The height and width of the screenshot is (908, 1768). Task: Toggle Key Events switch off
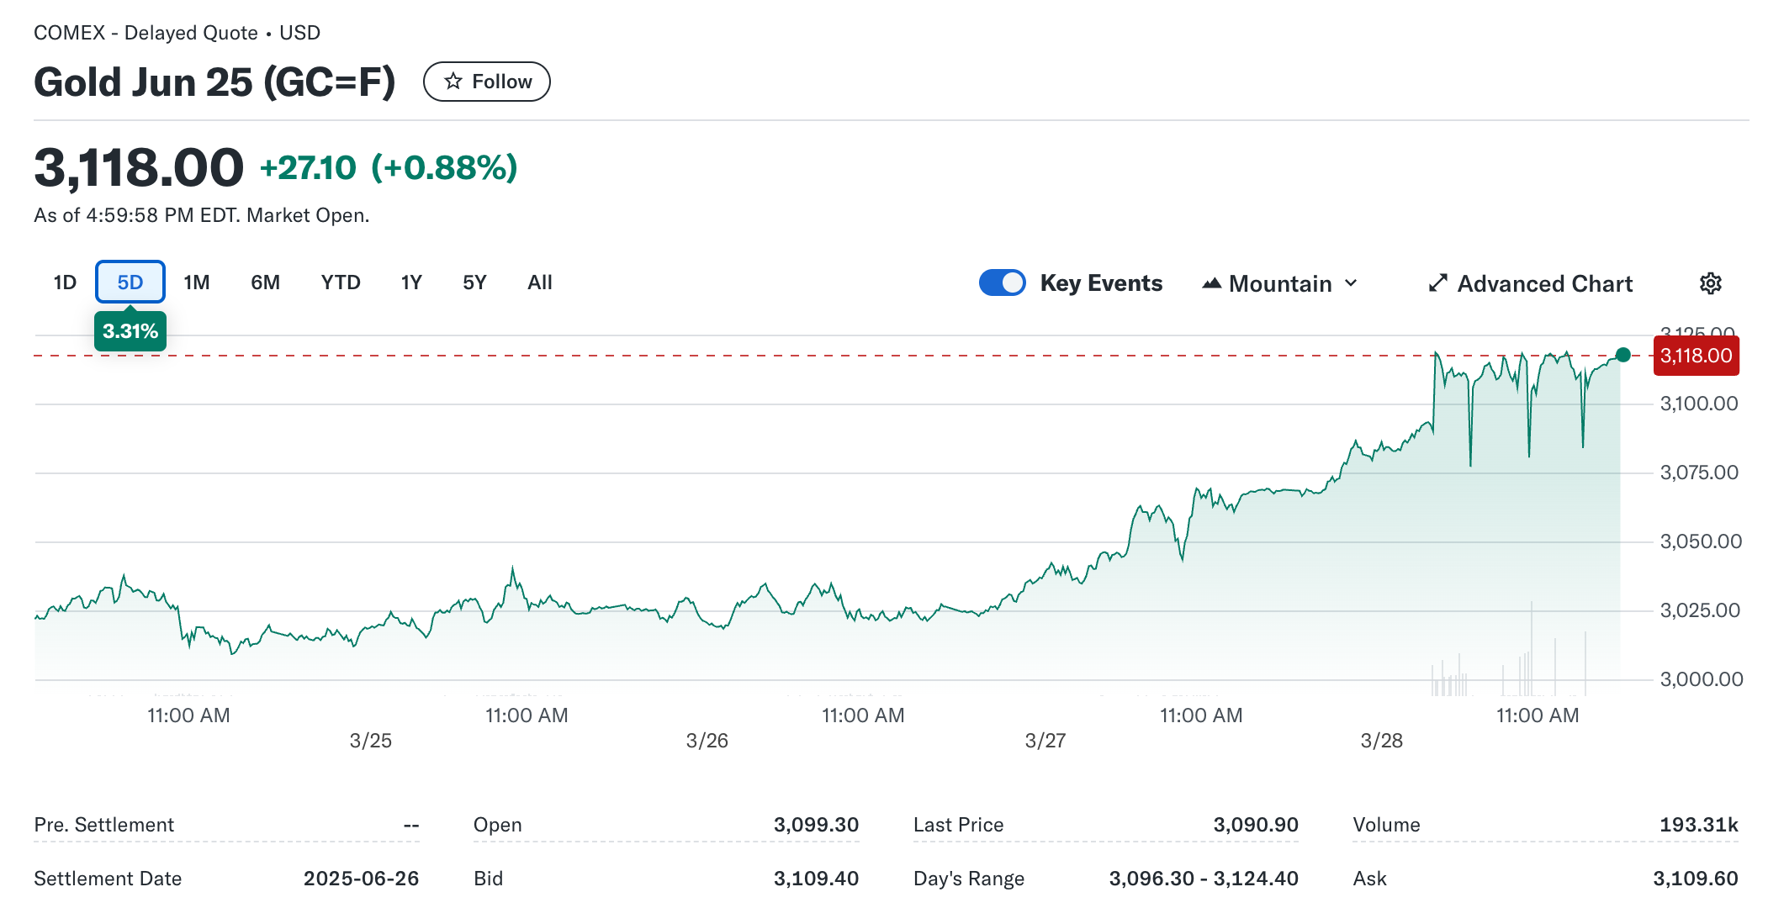[1002, 282]
